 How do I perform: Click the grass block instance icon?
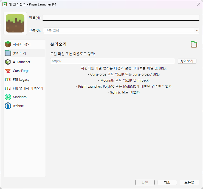[15, 23]
